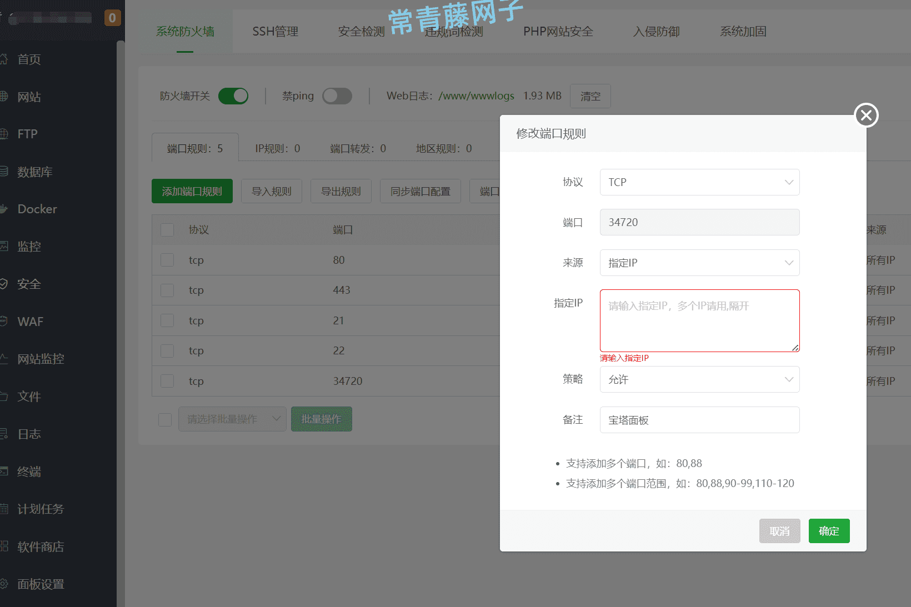The width and height of the screenshot is (911, 607).
Task: Open the 终端 (Terminal) page
Action: point(29,471)
